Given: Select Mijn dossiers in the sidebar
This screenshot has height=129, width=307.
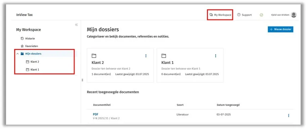Looking at the screenshot, I should click(x=33, y=54).
